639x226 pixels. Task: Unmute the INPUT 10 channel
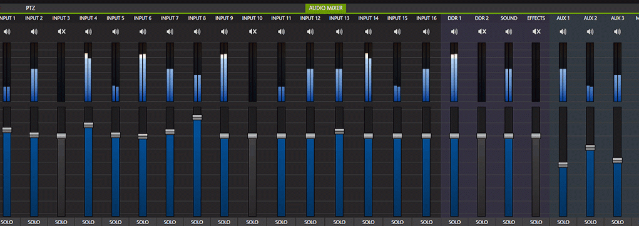click(x=253, y=31)
